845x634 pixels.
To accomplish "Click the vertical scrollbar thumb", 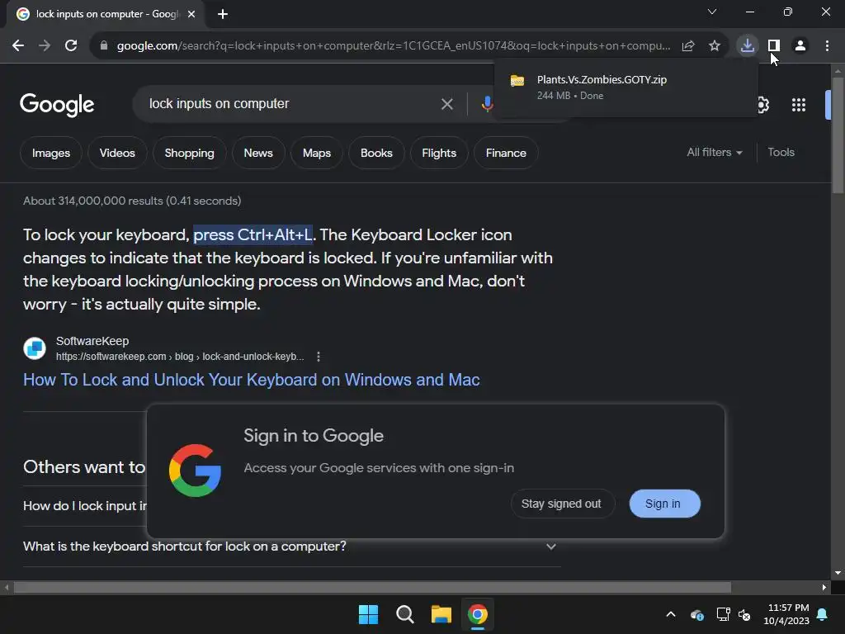I will tap(838, 135).
